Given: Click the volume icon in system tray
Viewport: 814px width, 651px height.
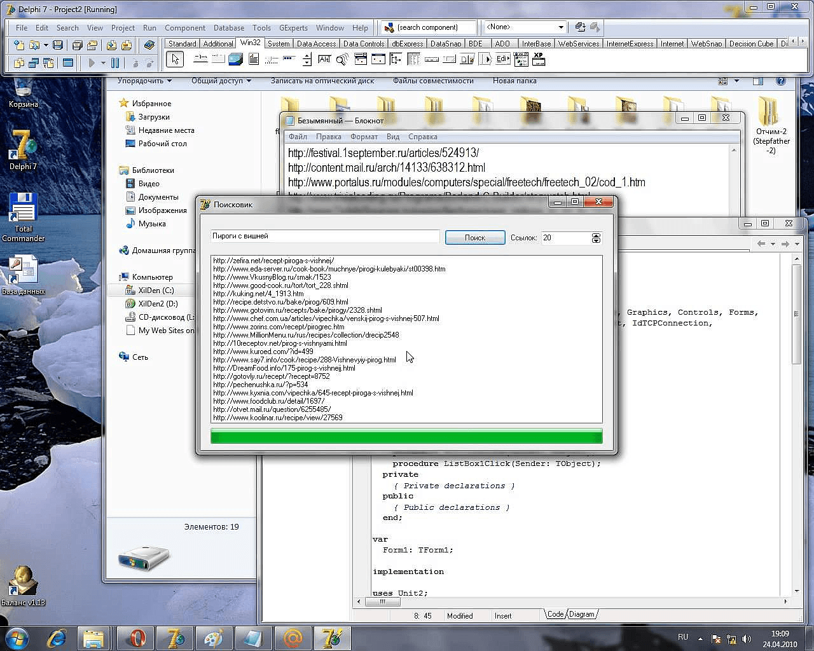Looking at the screenshot, I should pyautogui.click(x=747, y=639).
